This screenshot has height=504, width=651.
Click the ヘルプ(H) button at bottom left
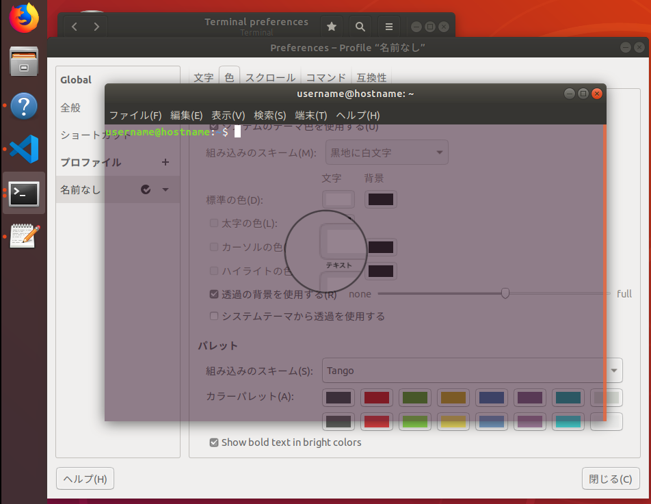pos(85,479)
